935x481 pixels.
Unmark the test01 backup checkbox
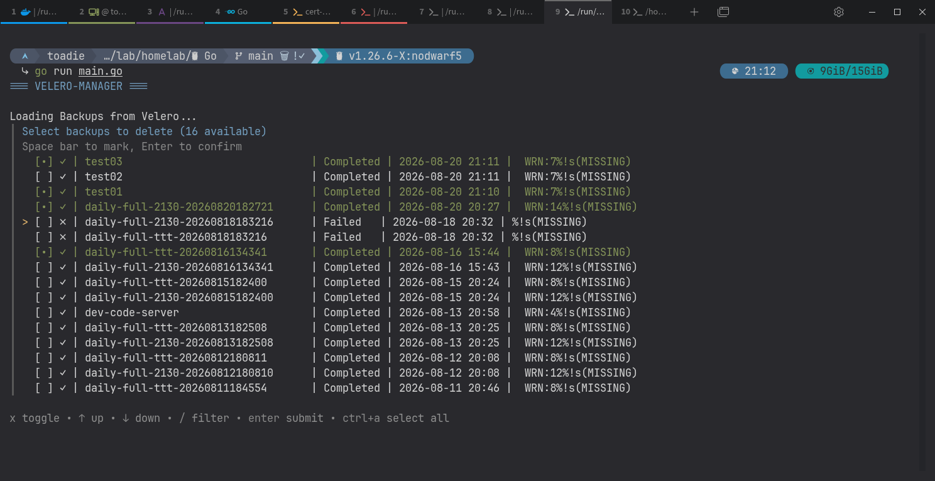tap(44, 192)
